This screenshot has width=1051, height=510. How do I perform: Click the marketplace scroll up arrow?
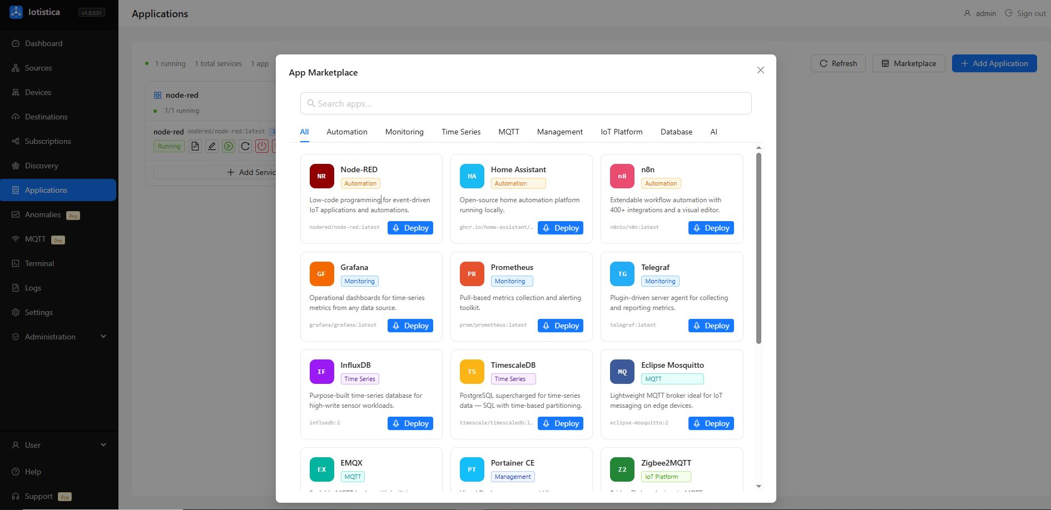(758, 148)
